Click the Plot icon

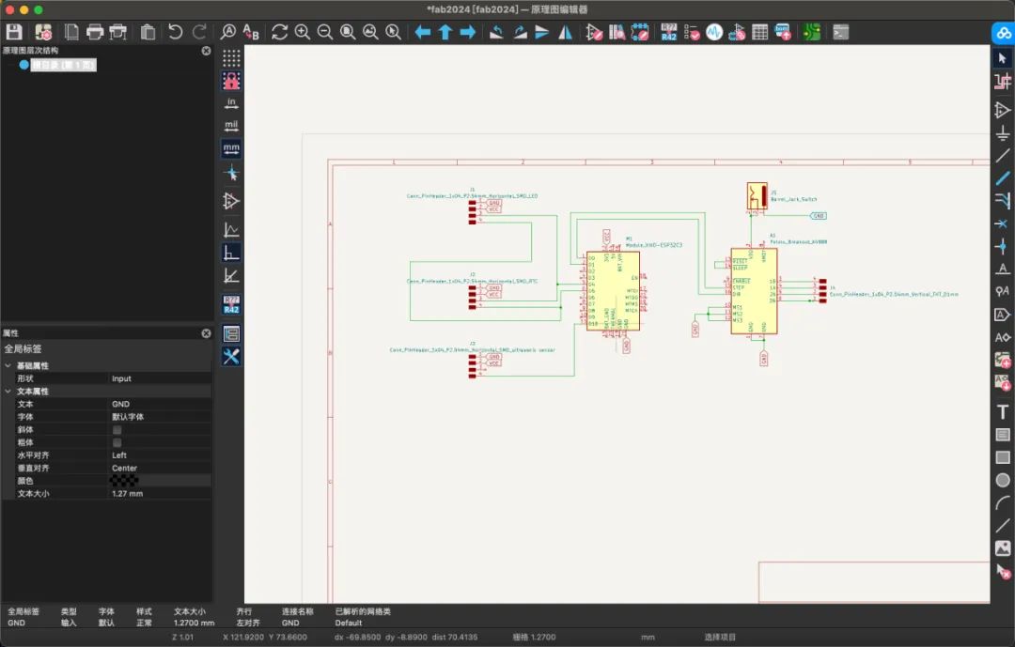tap(118, 32)
